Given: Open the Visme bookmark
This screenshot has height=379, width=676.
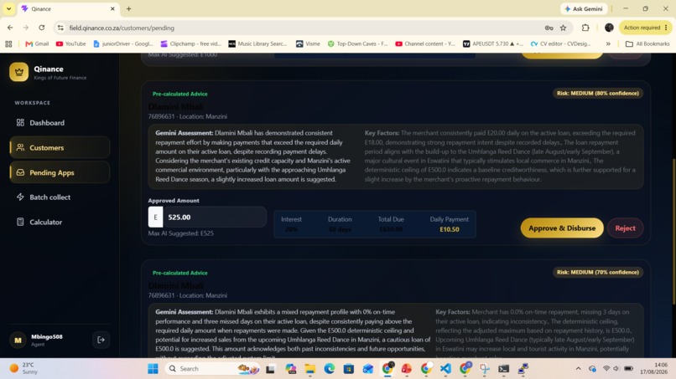Looking at the screenshot, I should 308,44.
